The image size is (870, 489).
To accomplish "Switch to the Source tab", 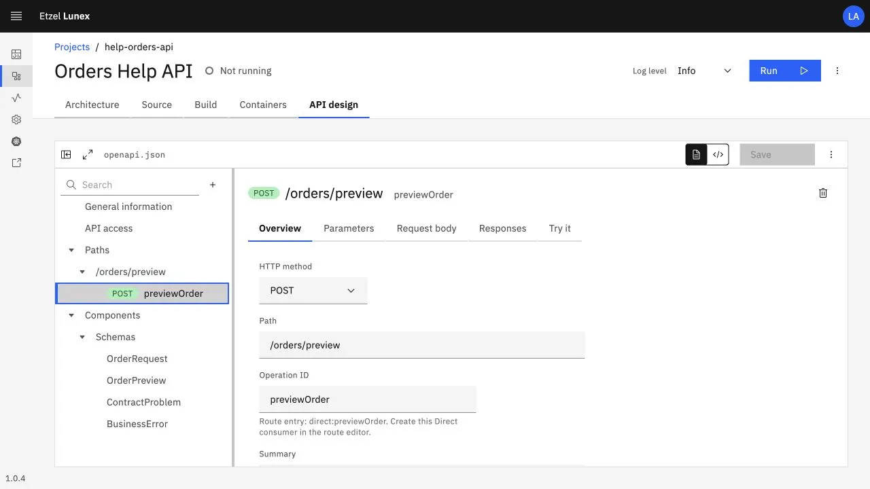I will pyautogui.click(x=157, y=105).
